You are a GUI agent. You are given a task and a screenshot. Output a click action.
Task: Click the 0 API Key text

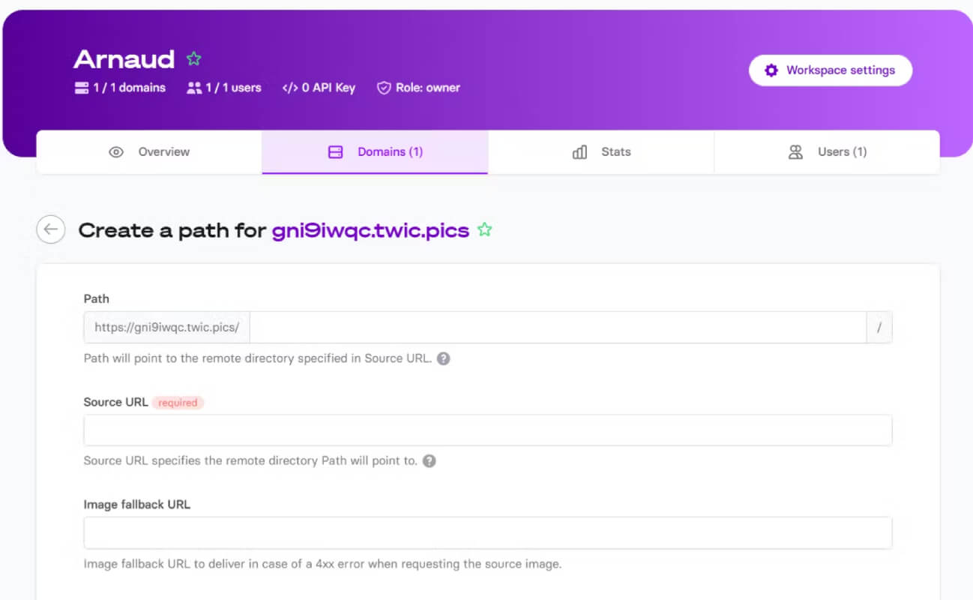coord(328,88)
